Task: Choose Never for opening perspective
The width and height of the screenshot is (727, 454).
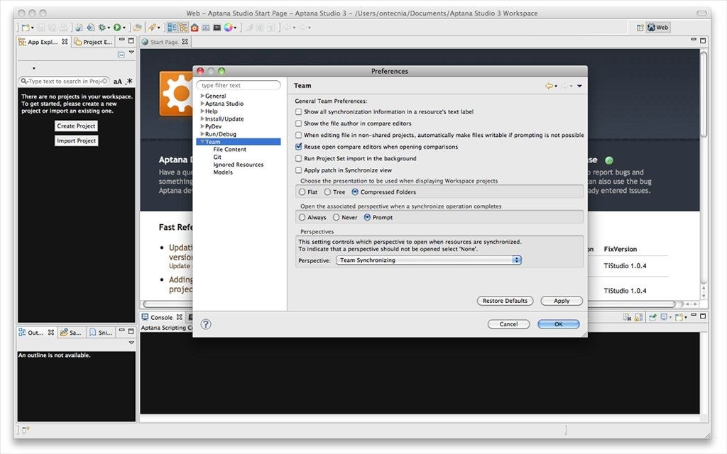Action: 336,217
